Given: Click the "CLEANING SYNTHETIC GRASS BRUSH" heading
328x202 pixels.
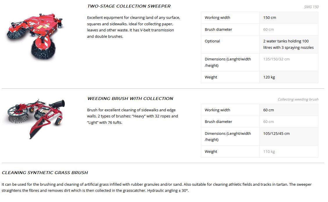Looking at the screenshot, I should (x=45, y=173).
